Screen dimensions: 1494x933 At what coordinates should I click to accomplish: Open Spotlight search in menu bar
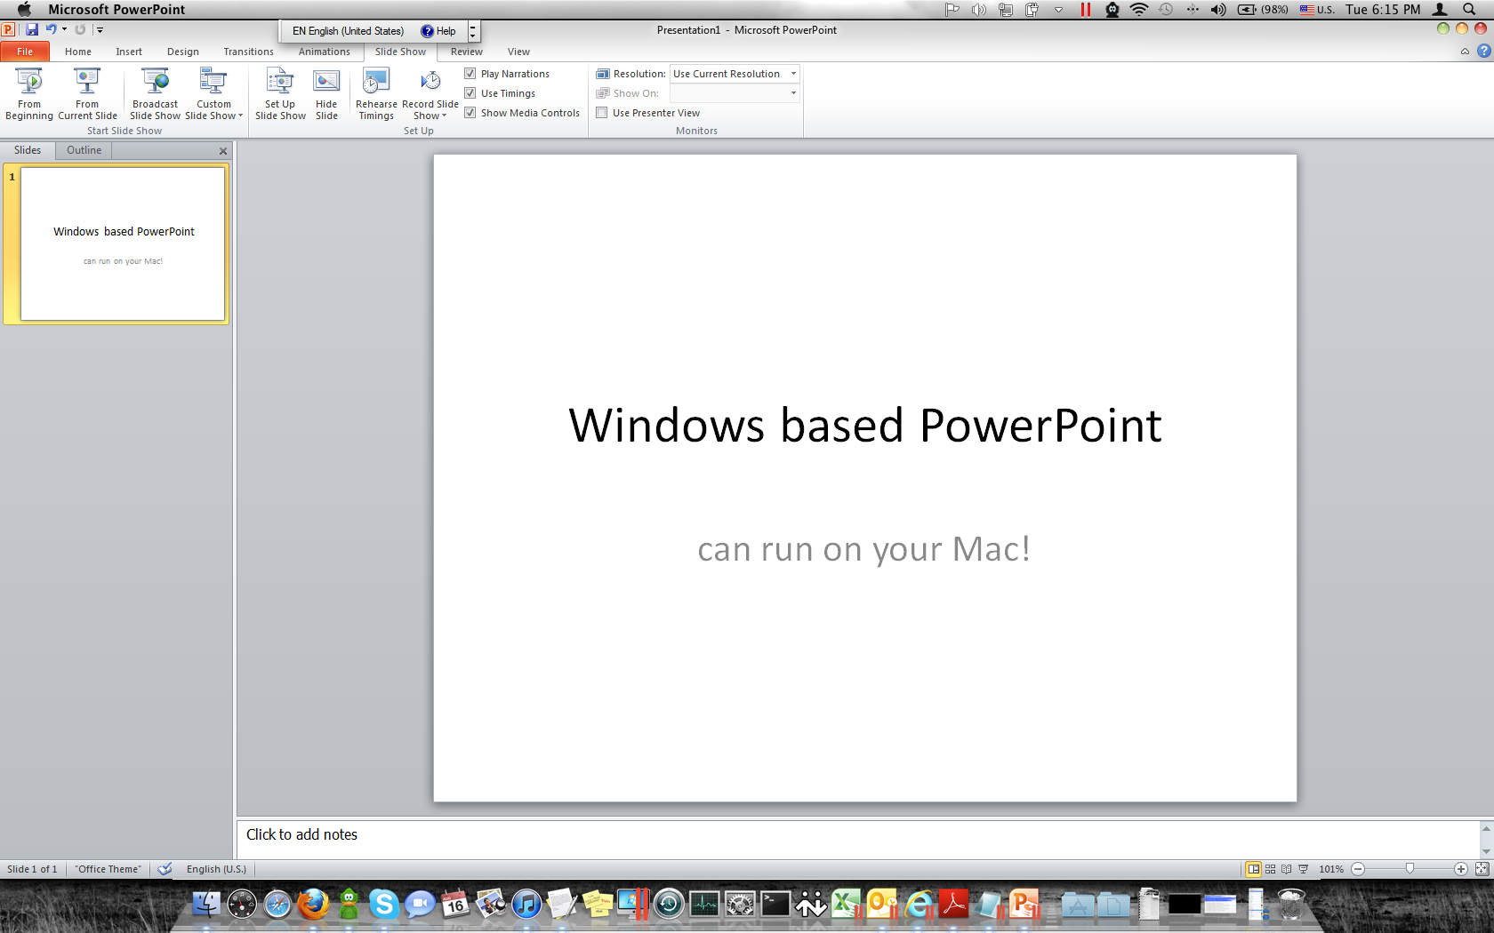(x=1469, y=9)
